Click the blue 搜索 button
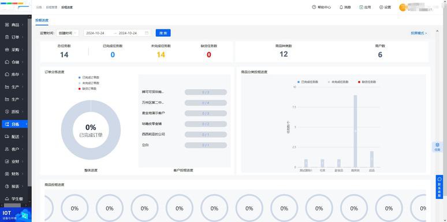Image resolution: width=447 pixels, height=222 pixels. coord(163,33)
